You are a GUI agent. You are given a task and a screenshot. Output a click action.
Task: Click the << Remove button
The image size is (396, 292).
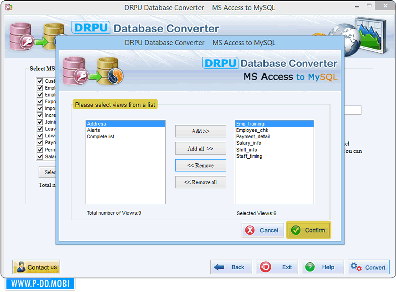pyautogui.click(x=201, y=165)
